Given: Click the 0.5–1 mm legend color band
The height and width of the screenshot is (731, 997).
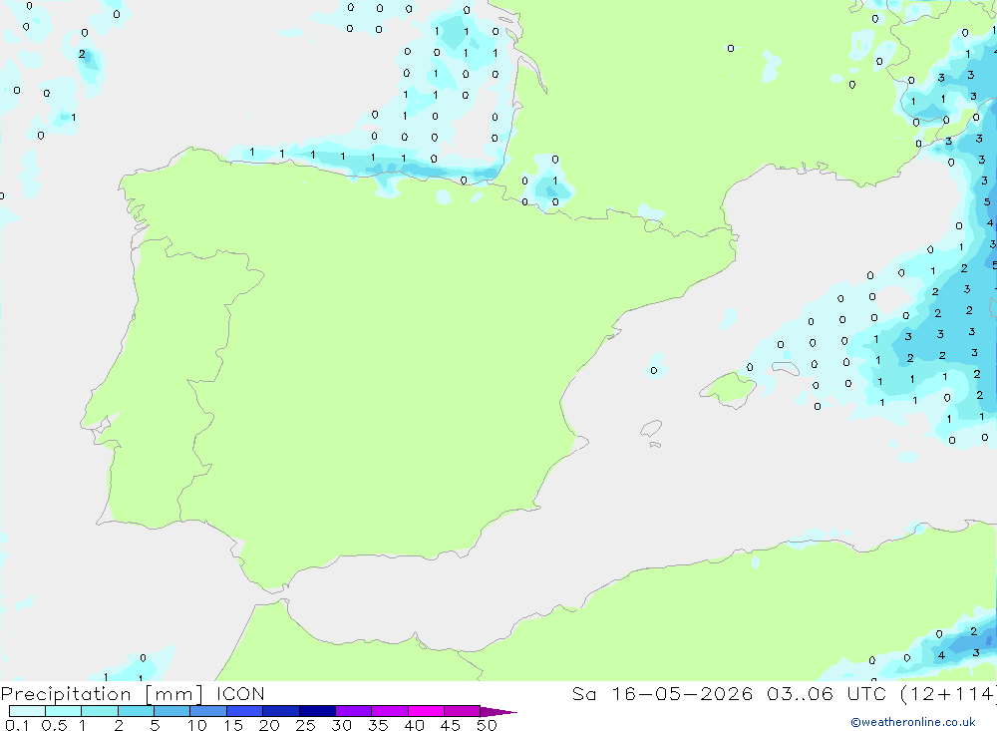Looking at the screenshot, I should point(64,711).
